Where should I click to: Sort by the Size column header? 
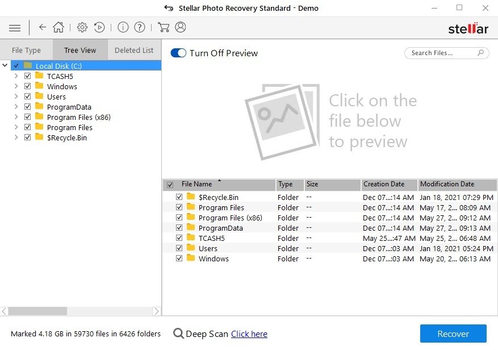[332, 184]
